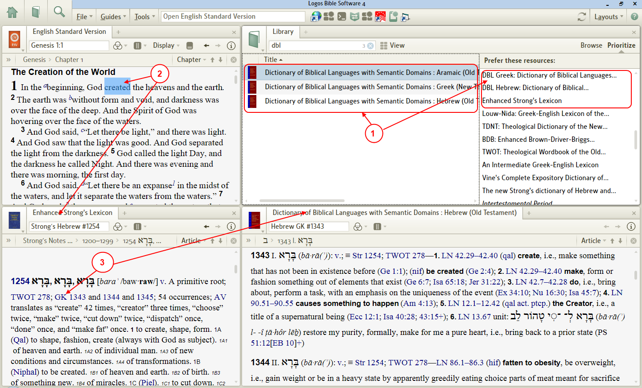The image size is (642, 388).
Task: Open DBL Hebrew panel information icon
Action: [x=631, y=227]
